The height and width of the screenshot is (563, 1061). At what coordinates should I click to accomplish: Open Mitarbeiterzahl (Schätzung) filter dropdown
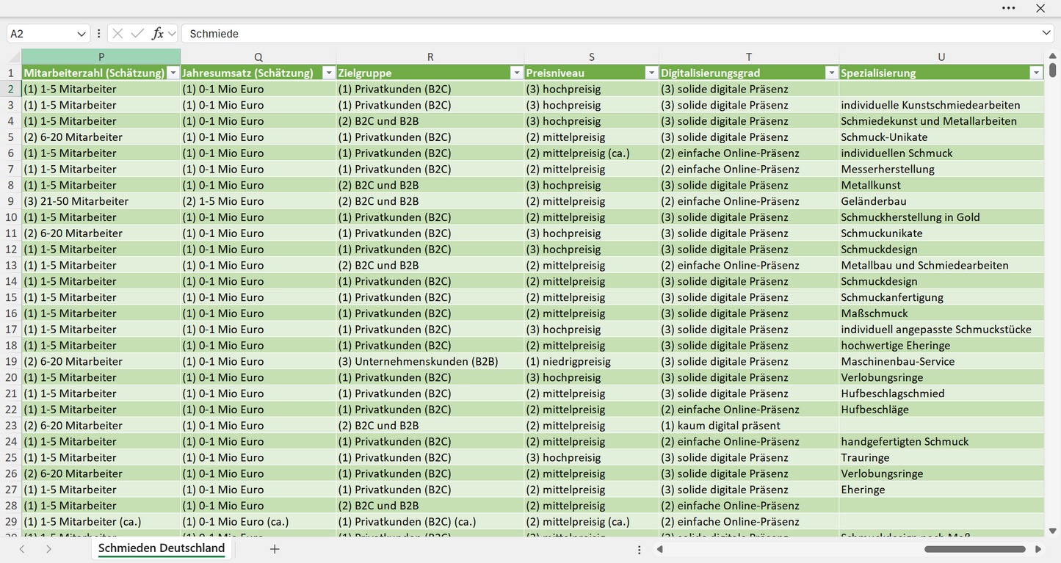point(173,73)
